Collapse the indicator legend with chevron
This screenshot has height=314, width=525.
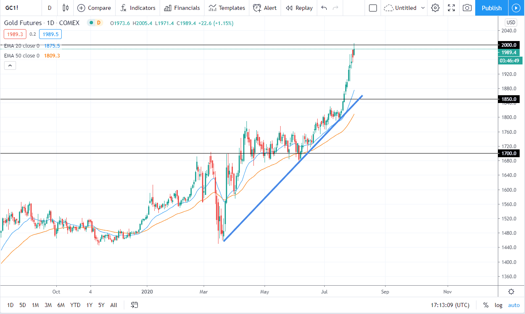[x=10, y=65]
